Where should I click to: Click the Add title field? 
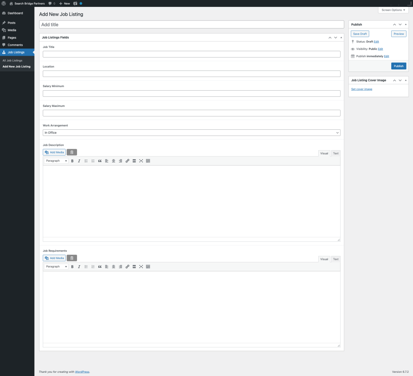(192, 25)
